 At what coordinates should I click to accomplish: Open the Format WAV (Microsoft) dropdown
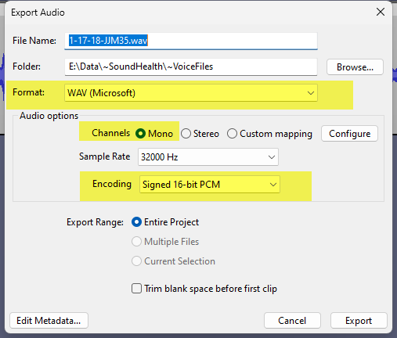[x=191, y=93]
